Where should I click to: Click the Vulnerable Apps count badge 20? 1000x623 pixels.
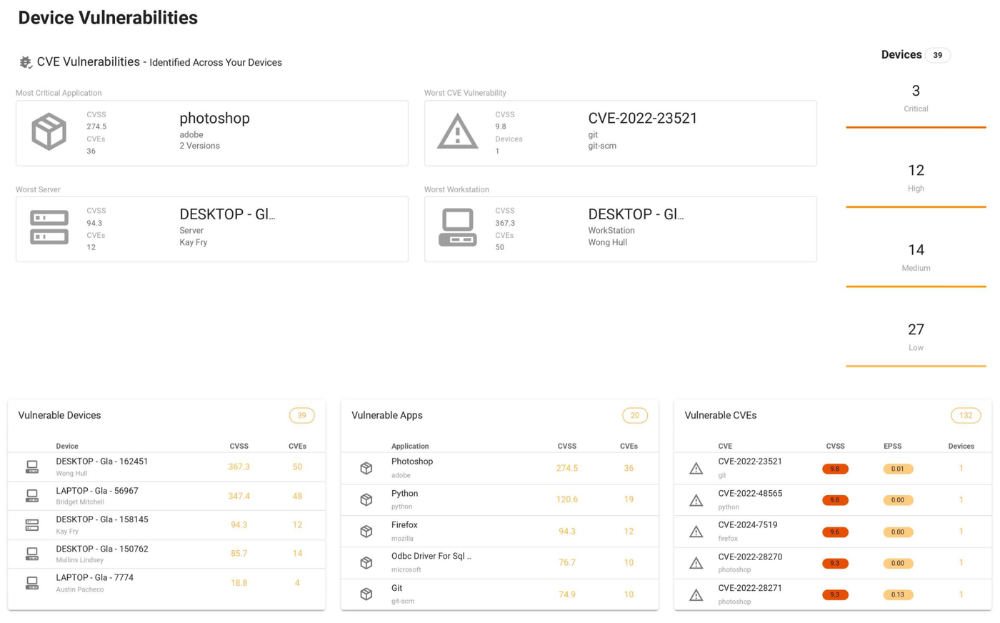click(x=635, y=415)
